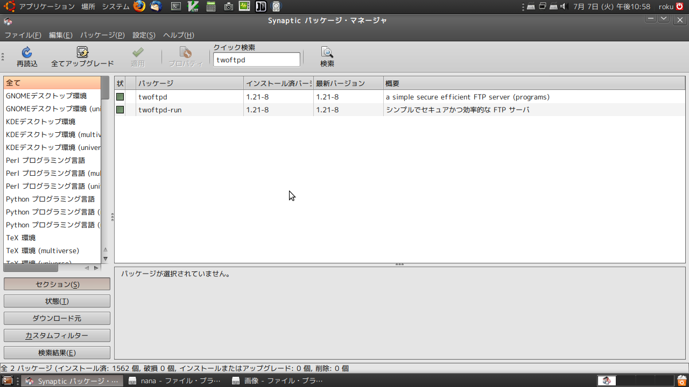The image size is (689, 387).
Task: Click the 再読込 reload toolbar icon
Action: pyautogui.click(x=27, y=52)
